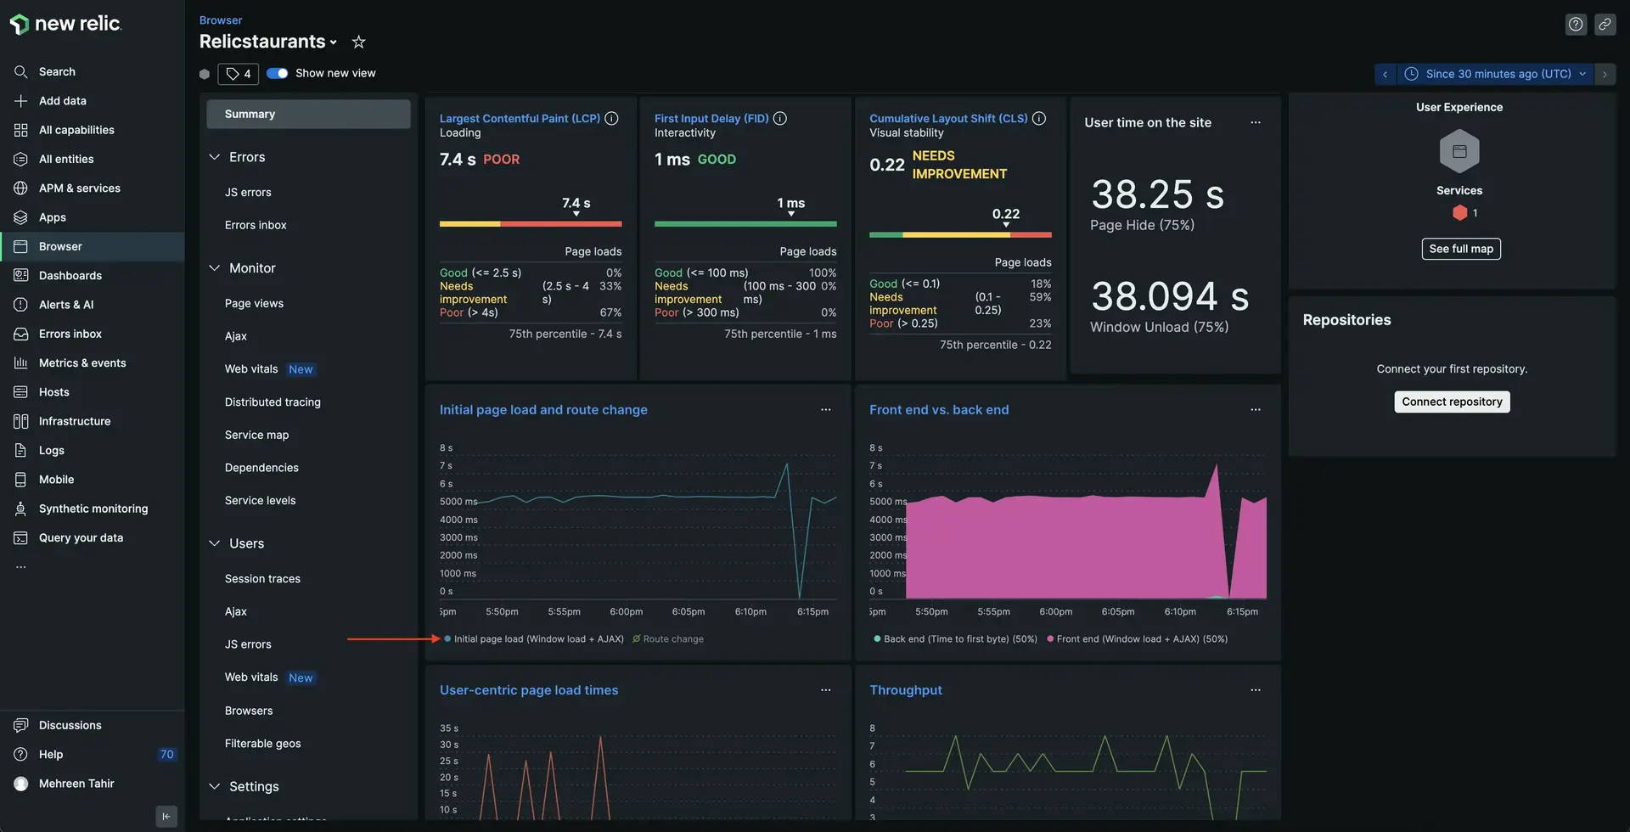
Task: Open Largest Contentful Paint (LCP) link
Action: [520, 119]
